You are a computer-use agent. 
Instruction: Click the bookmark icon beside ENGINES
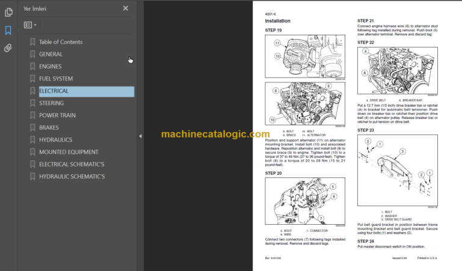(32, 67)
